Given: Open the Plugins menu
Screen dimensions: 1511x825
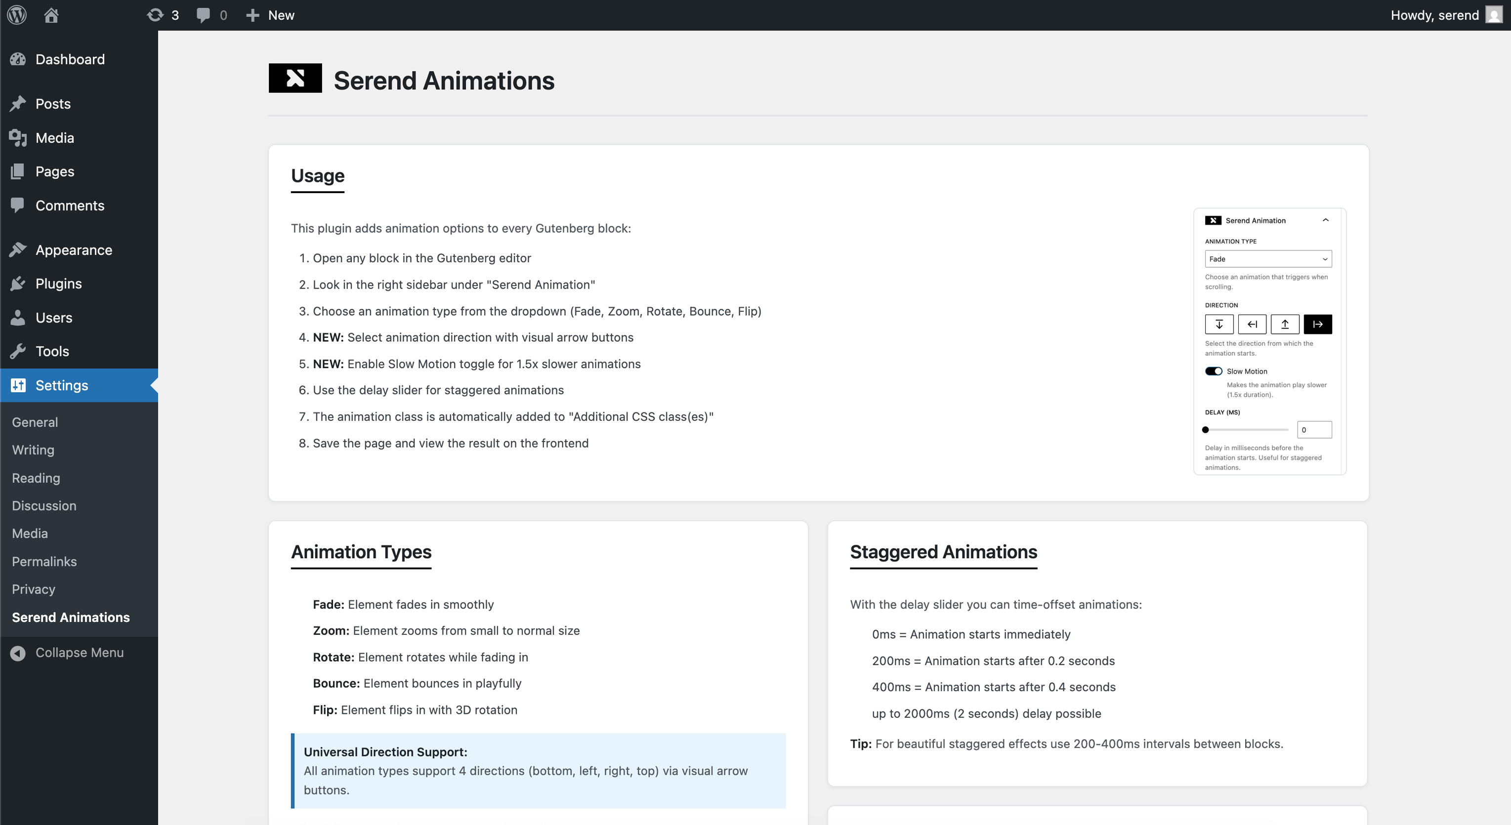Looking at the screenshot, I should (x=59, y=283).
